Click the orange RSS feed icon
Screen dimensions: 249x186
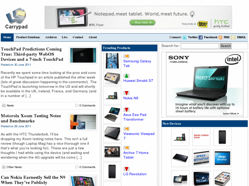221,37
